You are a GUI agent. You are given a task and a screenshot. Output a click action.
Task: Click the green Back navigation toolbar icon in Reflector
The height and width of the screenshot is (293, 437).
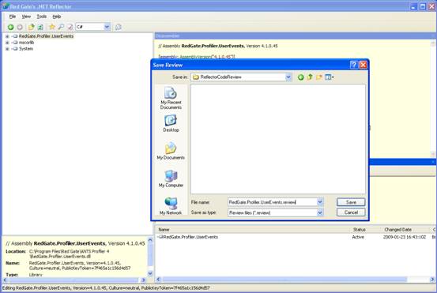click(x=10, y=27)
